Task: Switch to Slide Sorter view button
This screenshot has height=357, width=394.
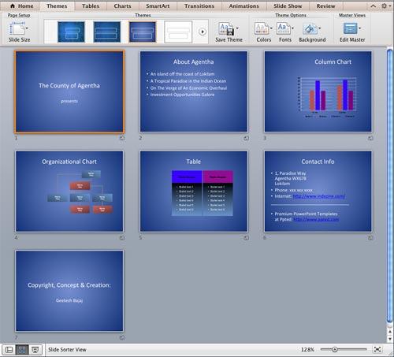Action: pos(22,350)
